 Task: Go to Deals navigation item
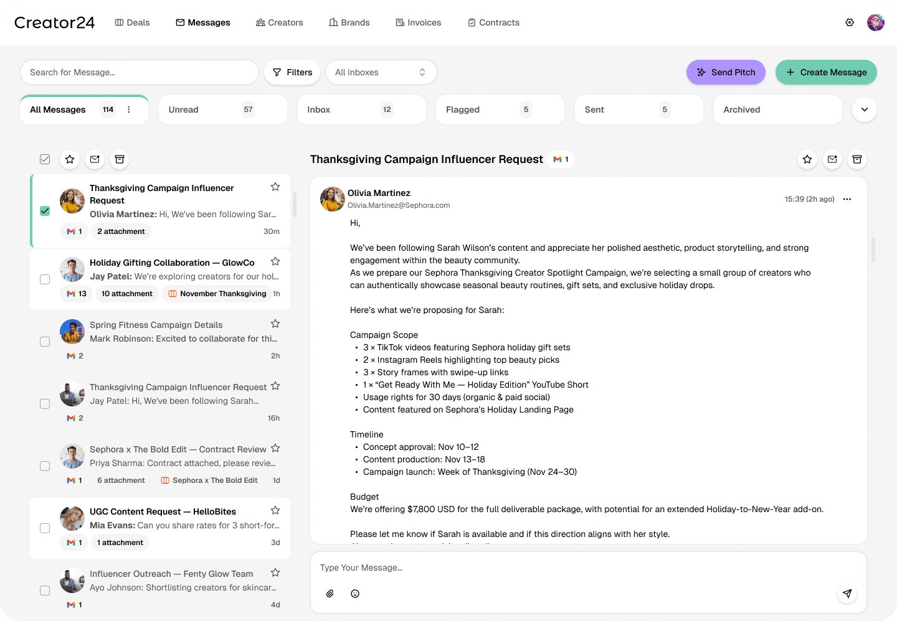click(132, 22)
